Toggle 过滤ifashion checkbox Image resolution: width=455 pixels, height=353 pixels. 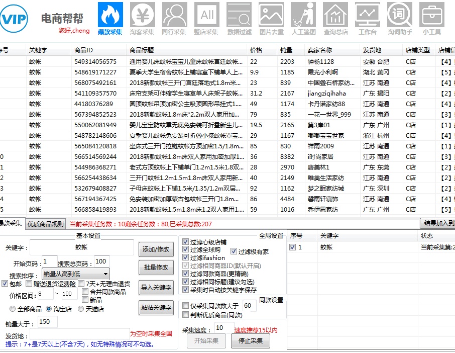(x=186, y=257)
